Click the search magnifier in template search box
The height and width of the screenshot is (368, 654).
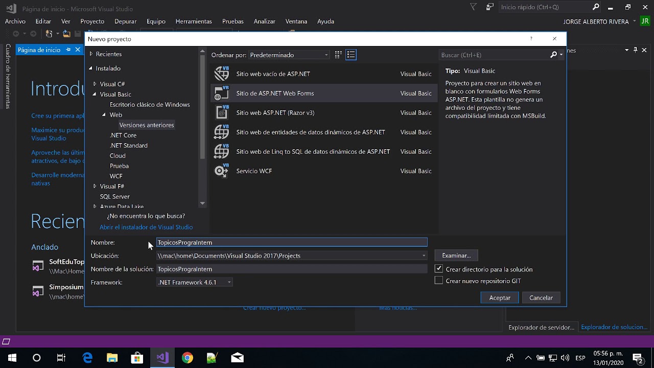[553, 55]
